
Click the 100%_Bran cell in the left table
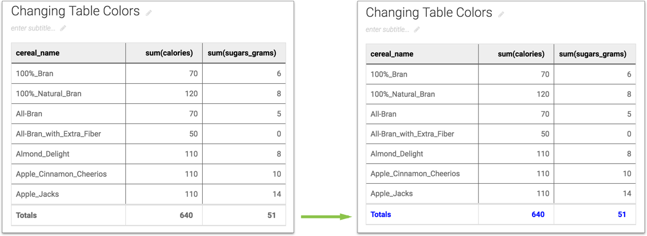pyautogui.click(x=35, y=73)
